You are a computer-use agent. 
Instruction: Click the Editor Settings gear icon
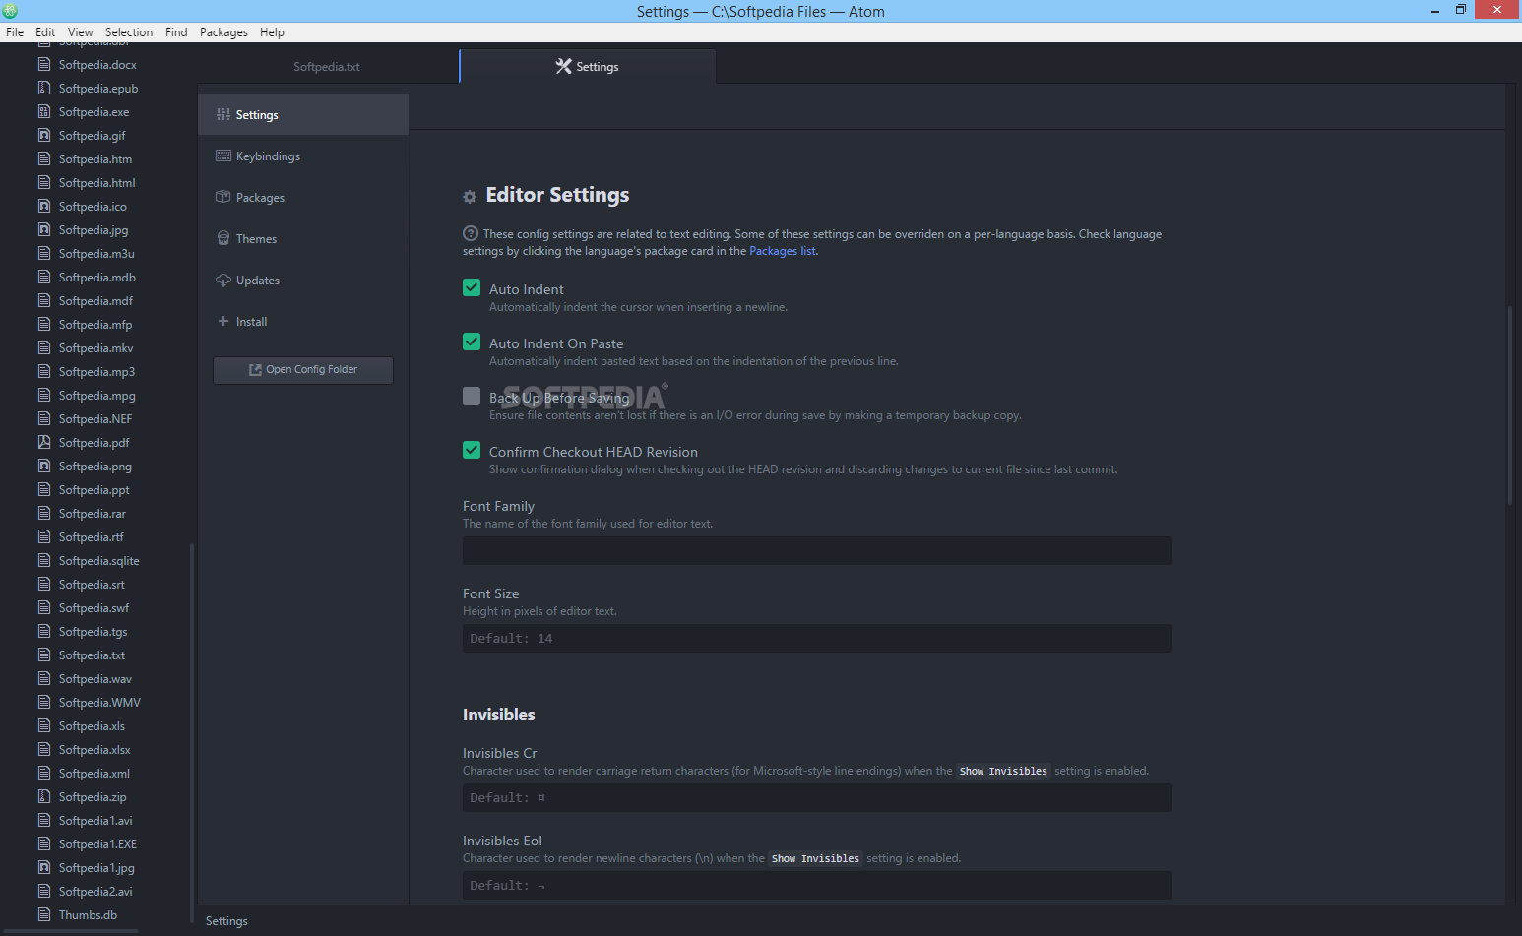coord(470,197)
